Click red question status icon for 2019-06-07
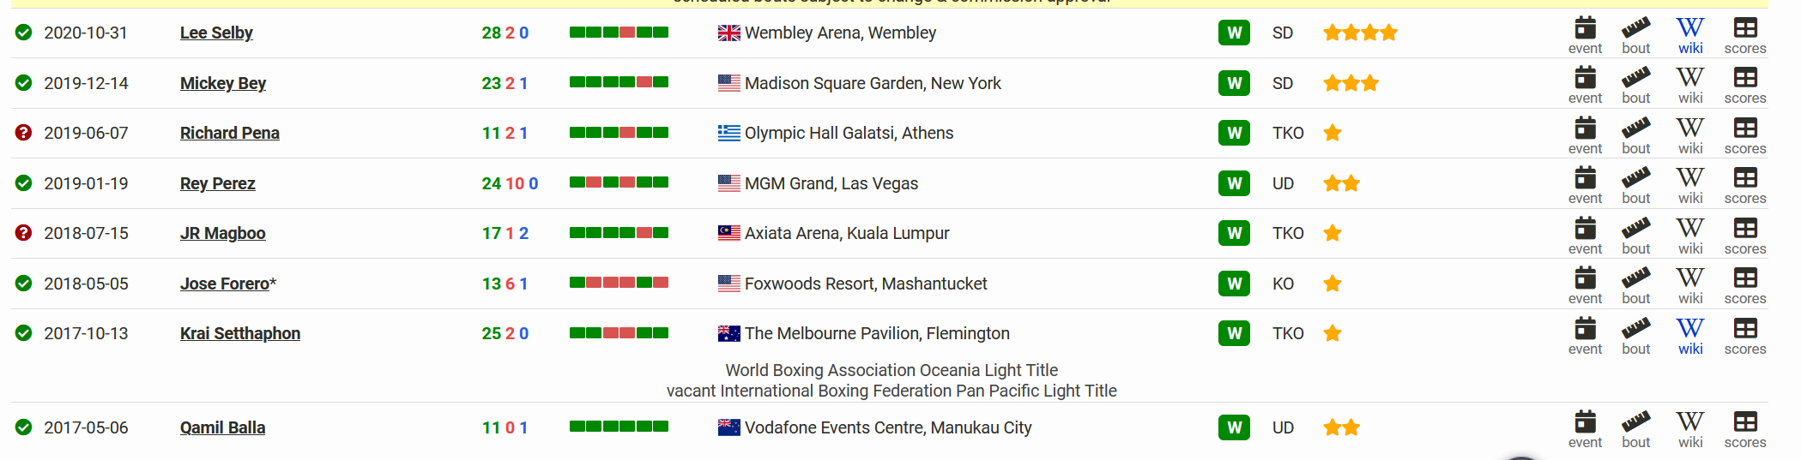The width and height of the screenshot is (1801, 460). 24,133
